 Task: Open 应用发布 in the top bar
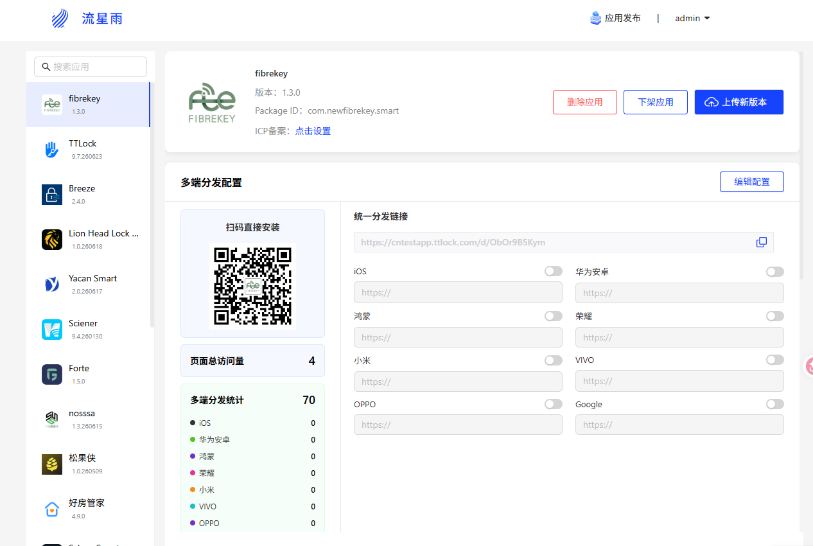[x=615, y=19]
